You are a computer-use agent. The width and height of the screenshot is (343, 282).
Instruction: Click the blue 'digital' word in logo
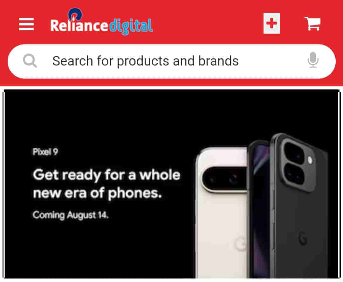(131, 26)
